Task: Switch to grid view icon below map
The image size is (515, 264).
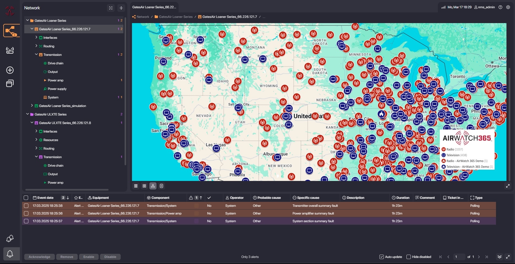Action: pyautogui.click(x=144, y=186)
